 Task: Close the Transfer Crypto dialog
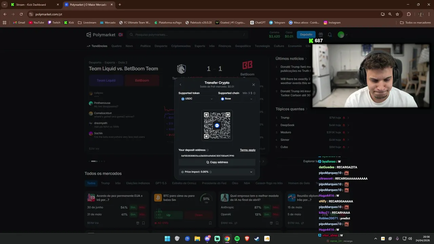tap(253, 85)
